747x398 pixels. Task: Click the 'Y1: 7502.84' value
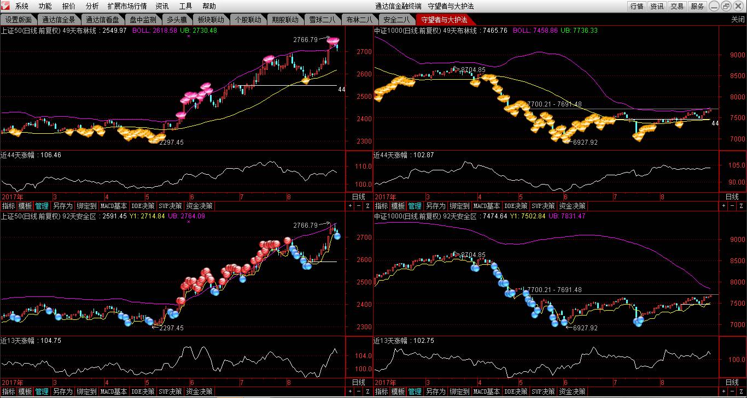(x=528, y=216)
